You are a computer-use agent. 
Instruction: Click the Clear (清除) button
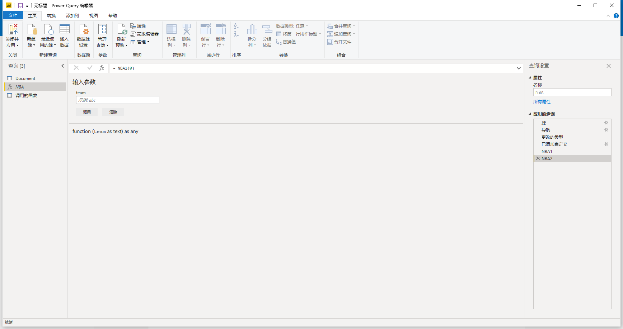[113, 112]
